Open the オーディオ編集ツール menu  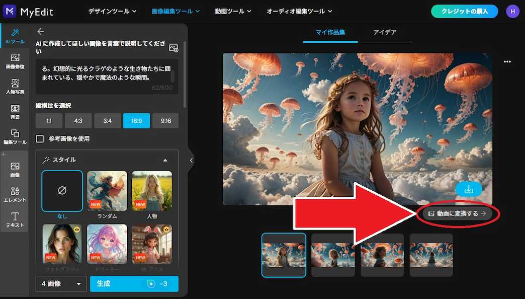(299, 11)
